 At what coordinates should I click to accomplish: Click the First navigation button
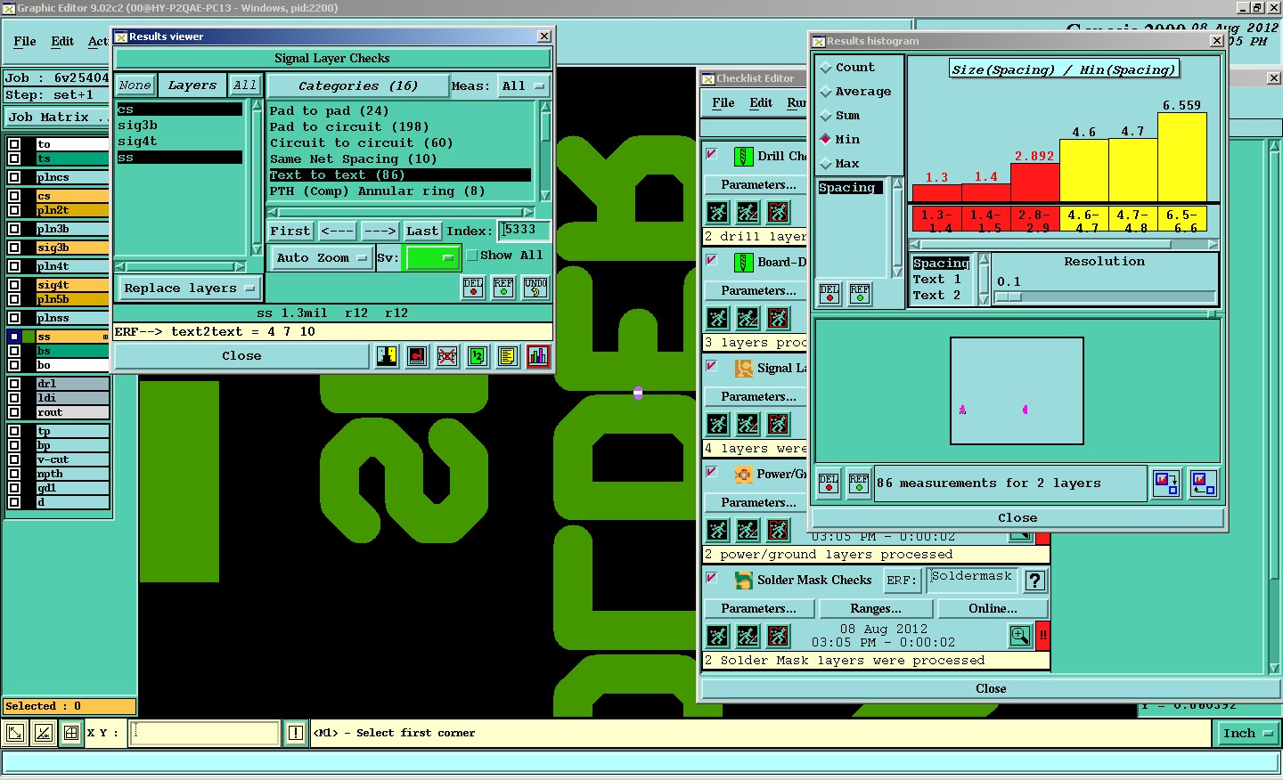[x=290, y=232]
